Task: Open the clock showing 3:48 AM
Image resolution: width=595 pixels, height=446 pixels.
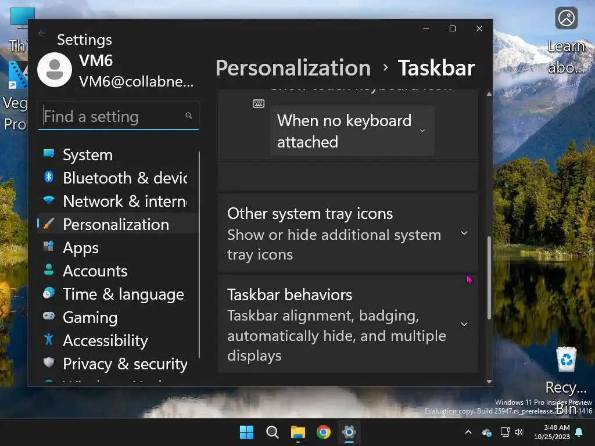Action: point(552,432)
